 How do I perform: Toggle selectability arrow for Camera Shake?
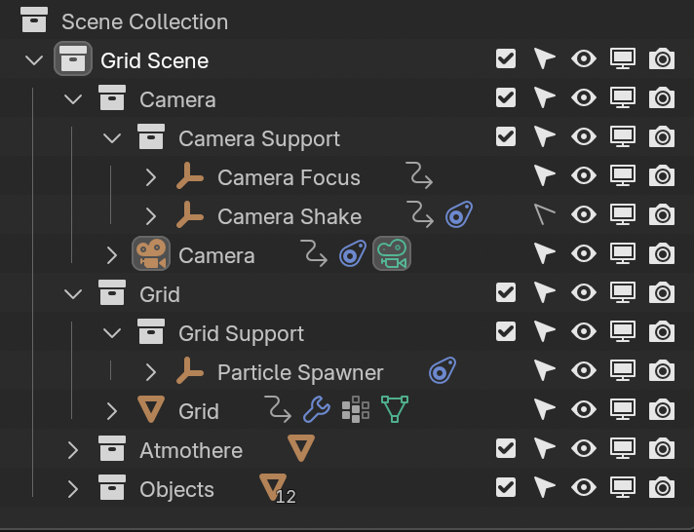click(x=544, y=215)
